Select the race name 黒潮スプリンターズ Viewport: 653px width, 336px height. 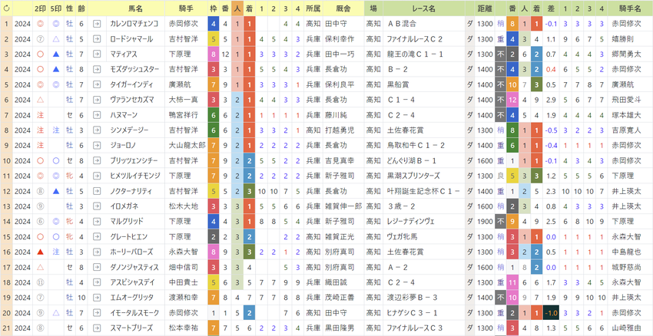413,176
